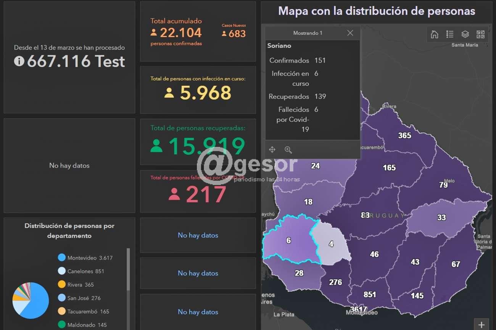Click the zoom-to magnifier in the popup

coord(288,150)
